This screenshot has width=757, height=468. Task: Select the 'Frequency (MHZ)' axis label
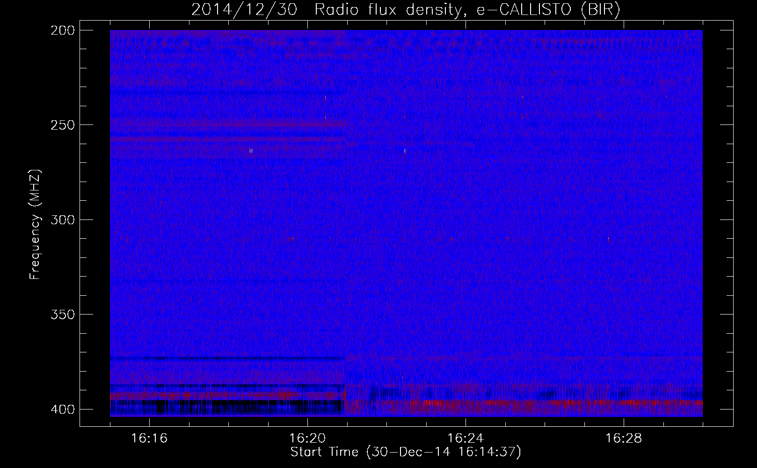pos(35,225)
